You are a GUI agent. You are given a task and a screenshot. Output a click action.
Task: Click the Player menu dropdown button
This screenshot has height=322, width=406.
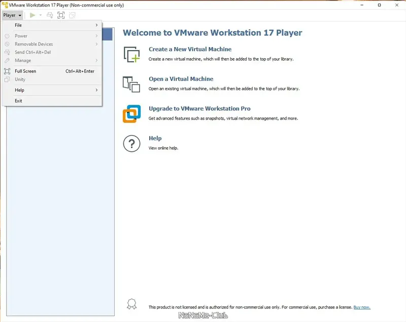pyautogui.click(x=12, y=15)
